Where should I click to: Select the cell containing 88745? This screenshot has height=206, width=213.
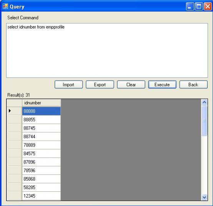tap(42, 128)
